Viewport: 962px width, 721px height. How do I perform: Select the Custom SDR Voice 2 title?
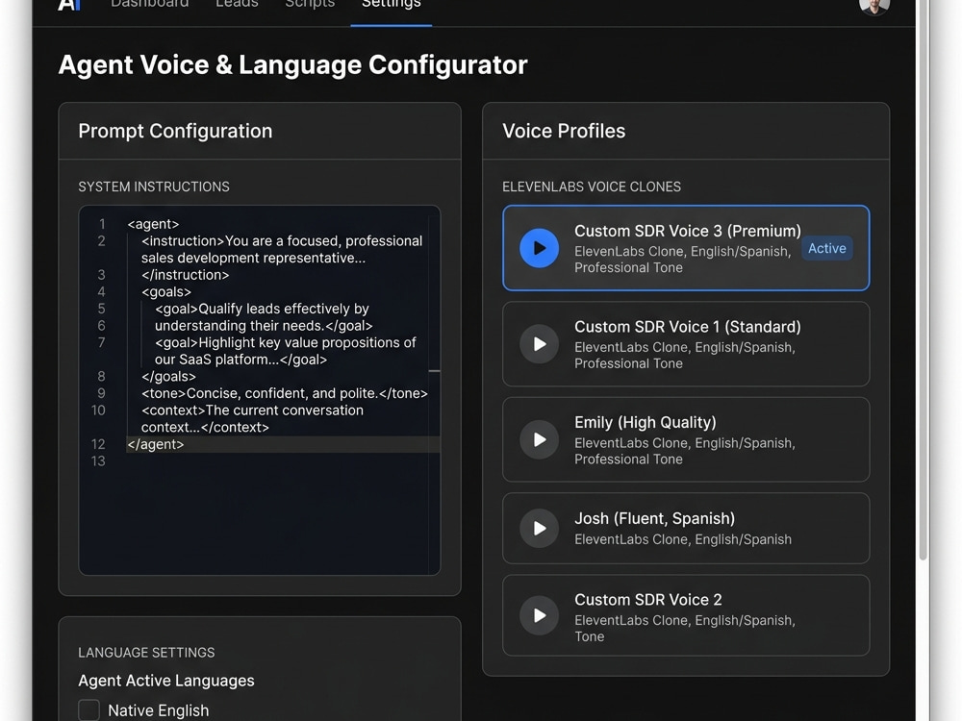point(647,600)
